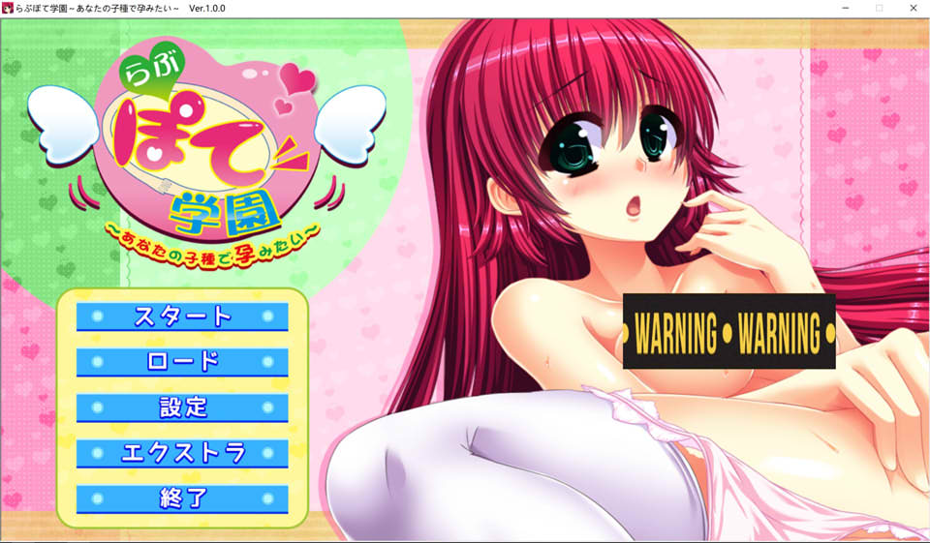Open the エクストラ extras menu

pyautogui.click(x=182, y=454)
